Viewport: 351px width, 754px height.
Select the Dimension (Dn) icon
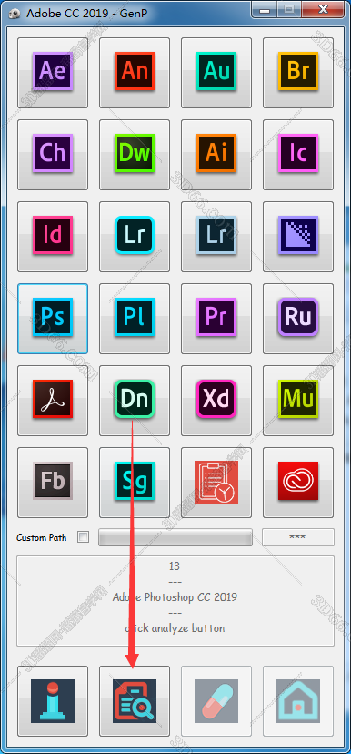click(x=135, y=400)
